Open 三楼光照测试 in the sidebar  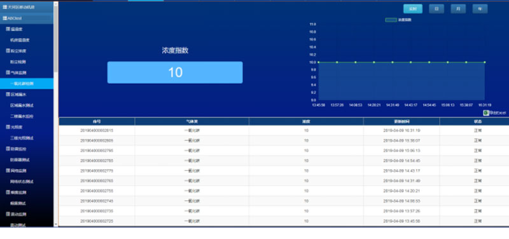[22, 138]
